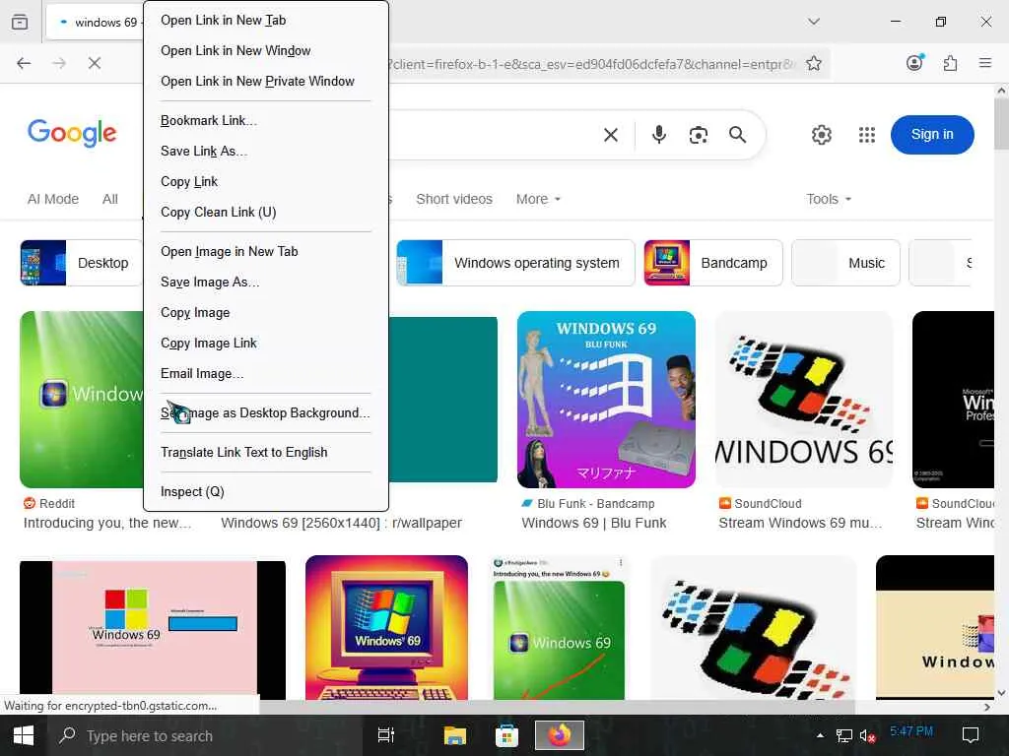1009x756 pixels.
Task: Open the Windows Start menu
Action: tap(24, 735)
